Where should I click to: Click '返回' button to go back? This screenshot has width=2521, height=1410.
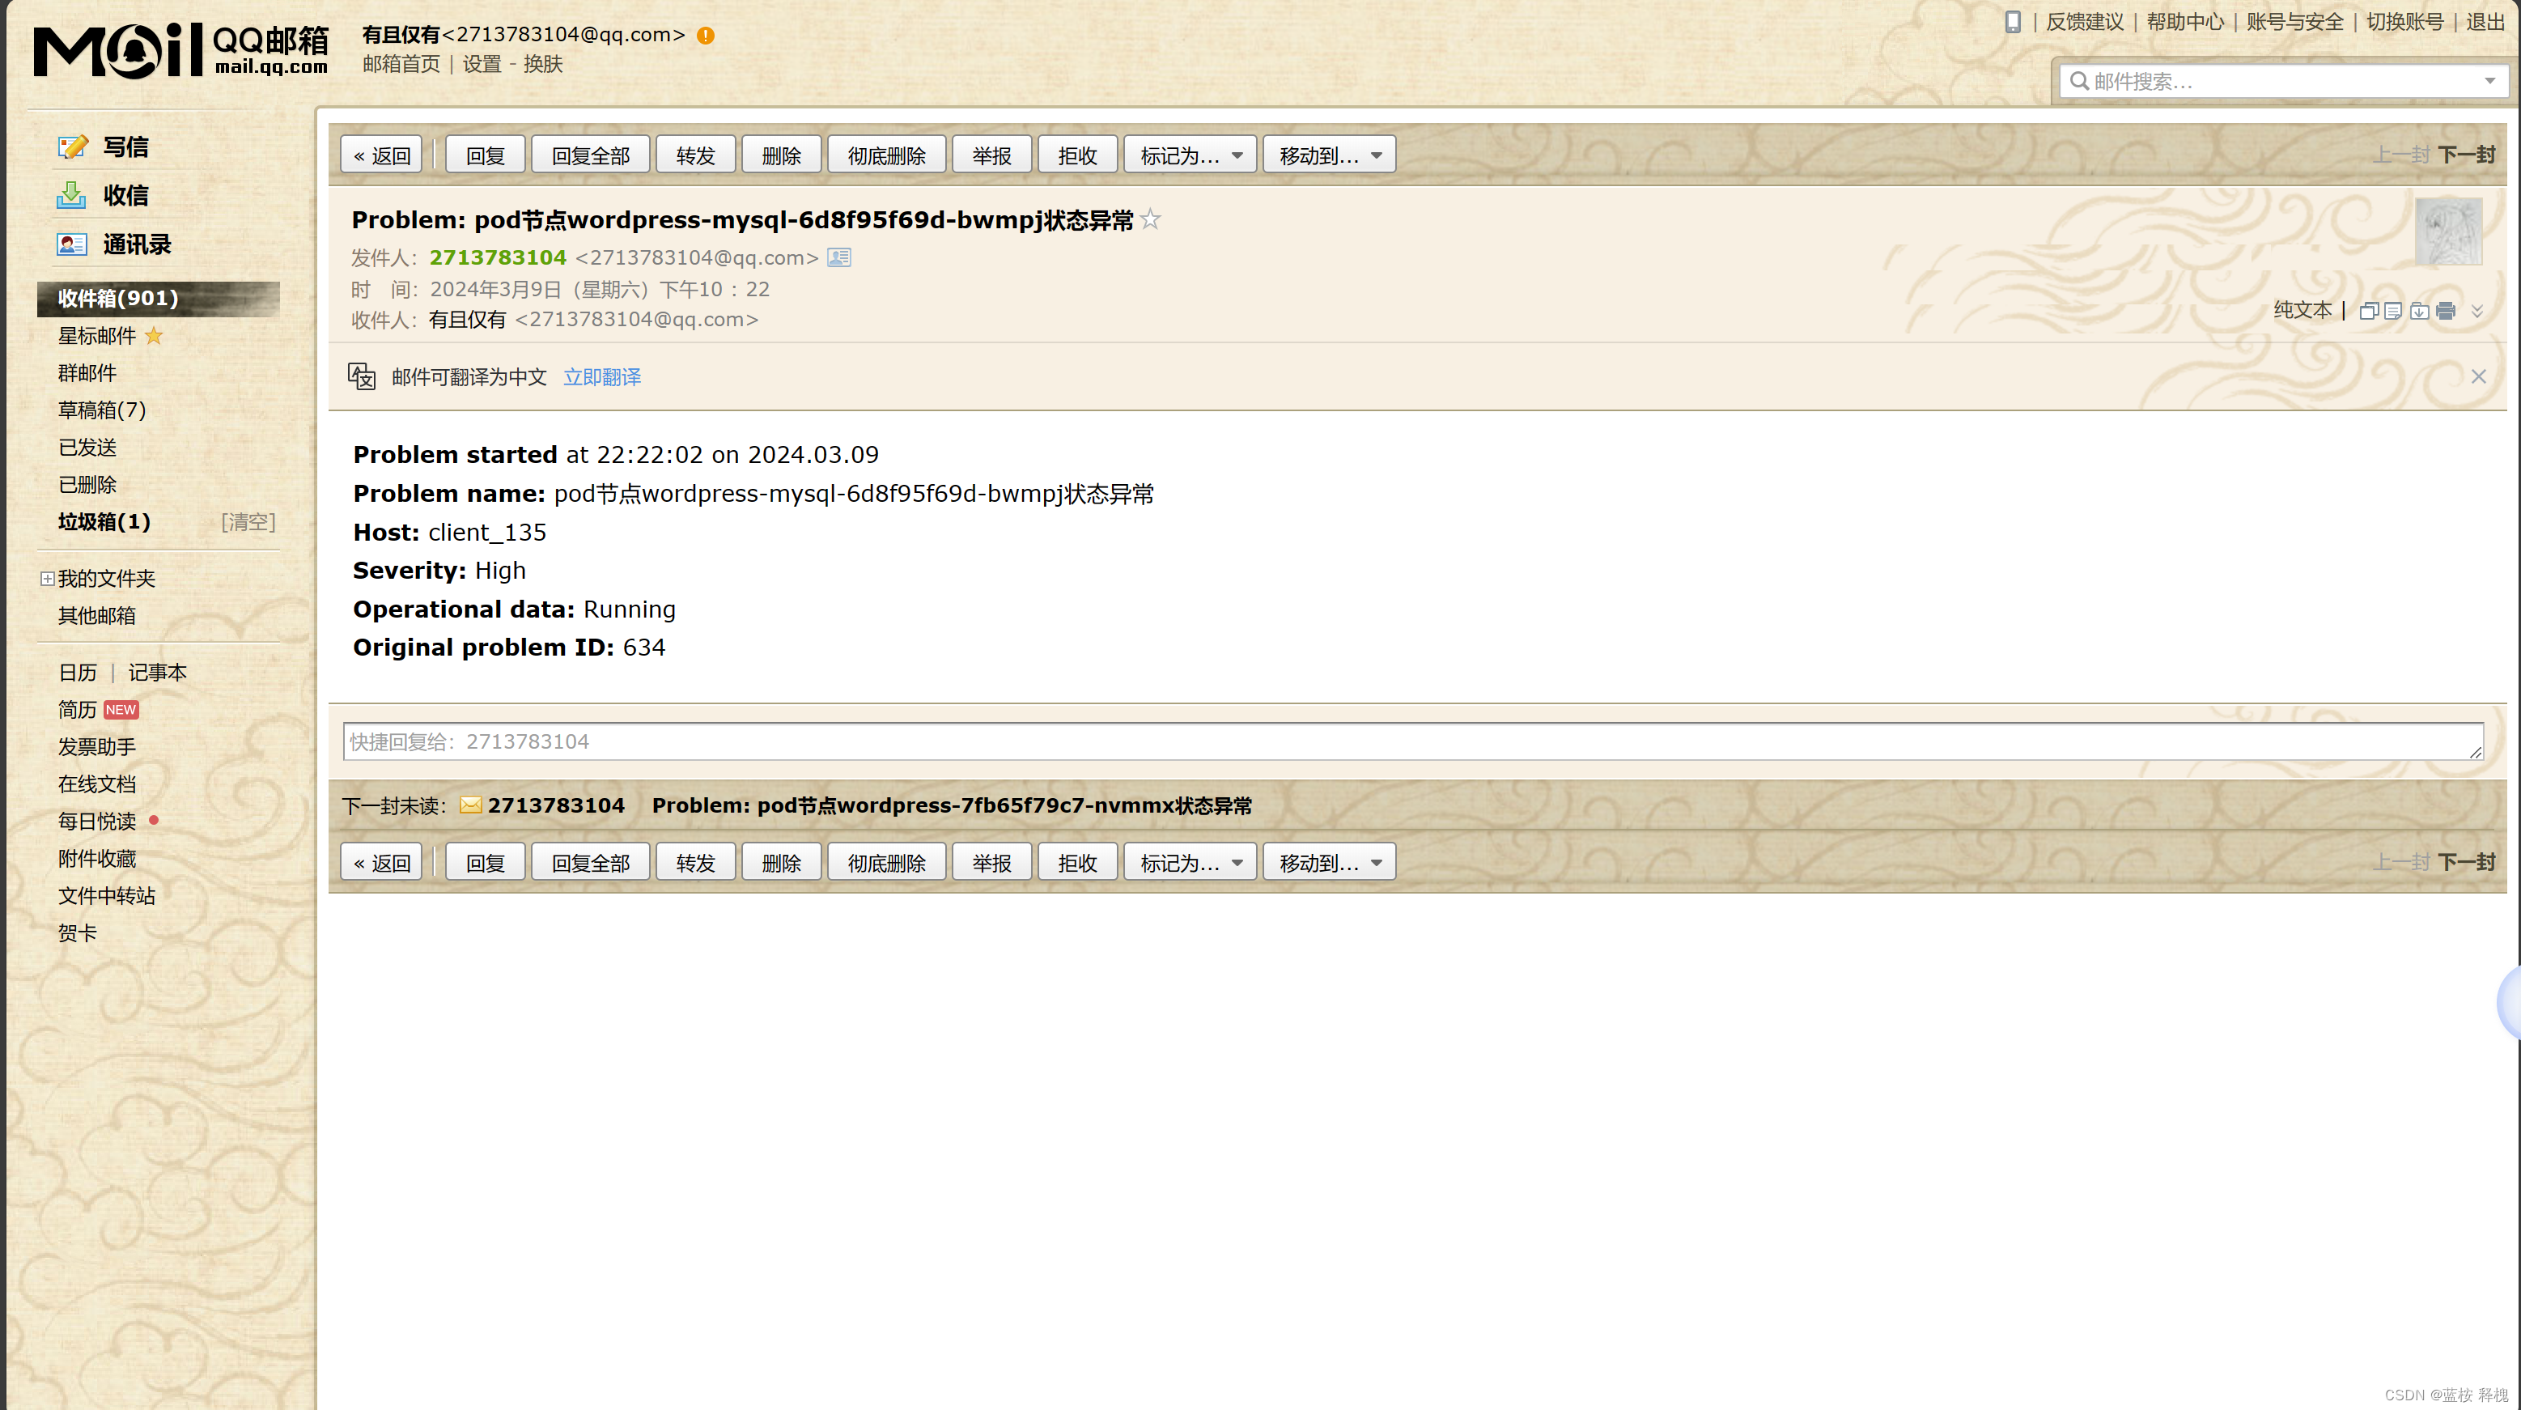pos(383,154)
